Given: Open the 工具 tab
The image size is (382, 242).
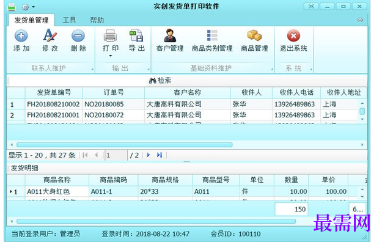Looking at the screenshot, I should tap(70, 20).
